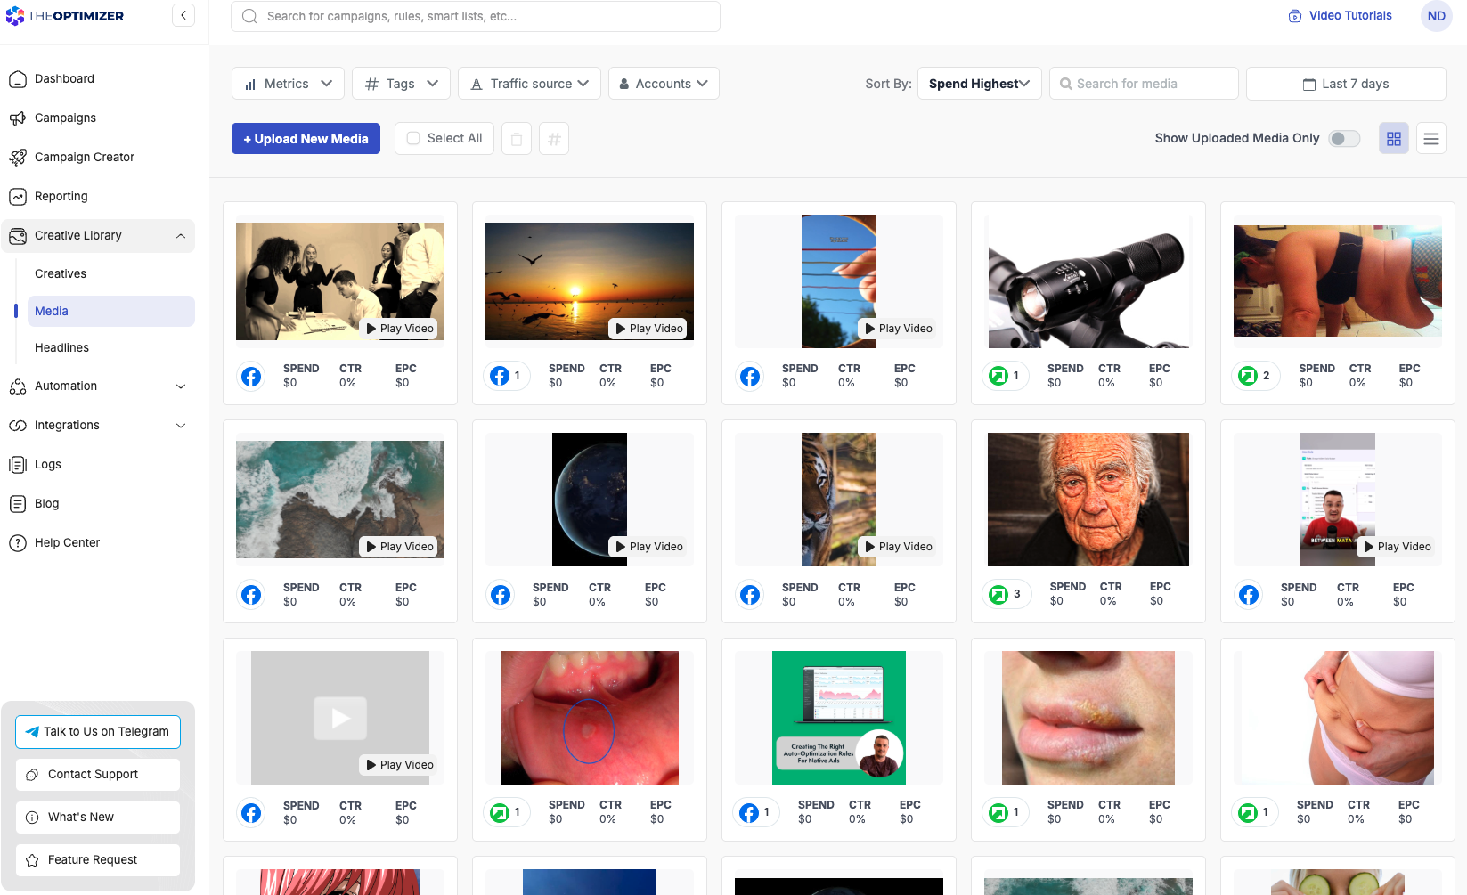1467x895 pixels.
Task: Play the gray placeholder video
Action: [x=399, y=765]
